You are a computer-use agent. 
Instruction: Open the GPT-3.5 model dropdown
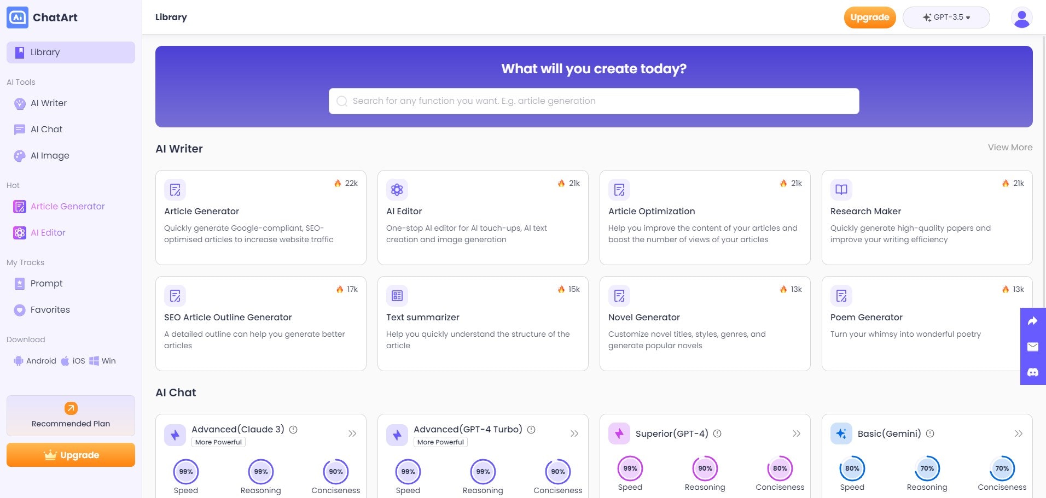946,17
